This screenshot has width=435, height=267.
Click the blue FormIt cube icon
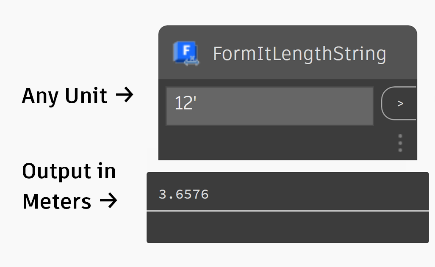click(x=186, y=52)
